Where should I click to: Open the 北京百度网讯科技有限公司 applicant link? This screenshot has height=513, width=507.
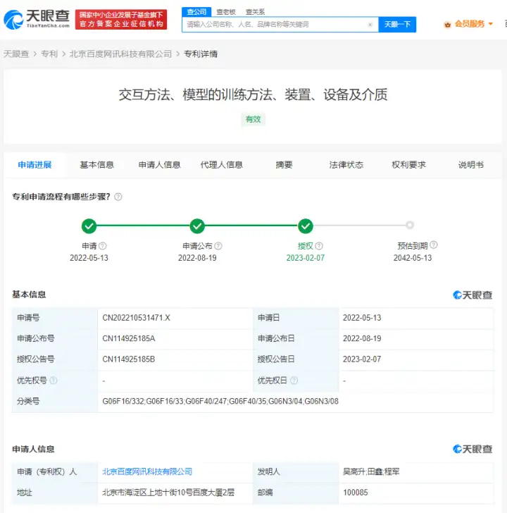coord(147,471)
